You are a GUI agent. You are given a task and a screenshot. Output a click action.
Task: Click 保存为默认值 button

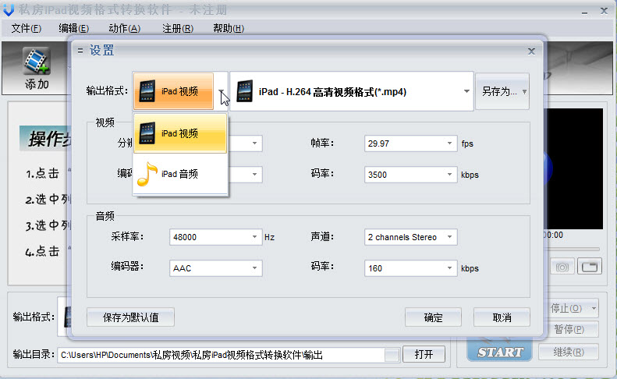point(130,317)
